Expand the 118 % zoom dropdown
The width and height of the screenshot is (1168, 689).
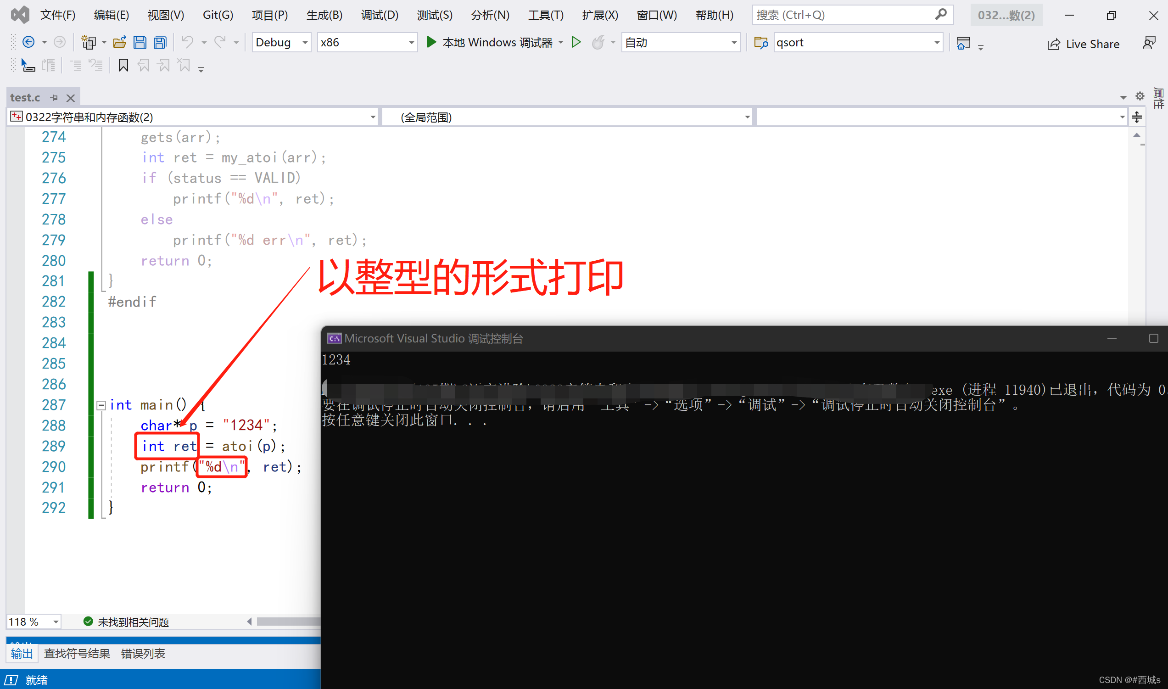(55, 622)
